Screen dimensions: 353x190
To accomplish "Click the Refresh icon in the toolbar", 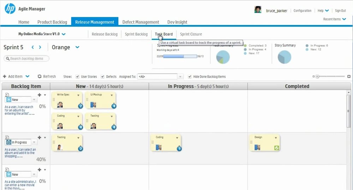I will (x=40, y=76).
